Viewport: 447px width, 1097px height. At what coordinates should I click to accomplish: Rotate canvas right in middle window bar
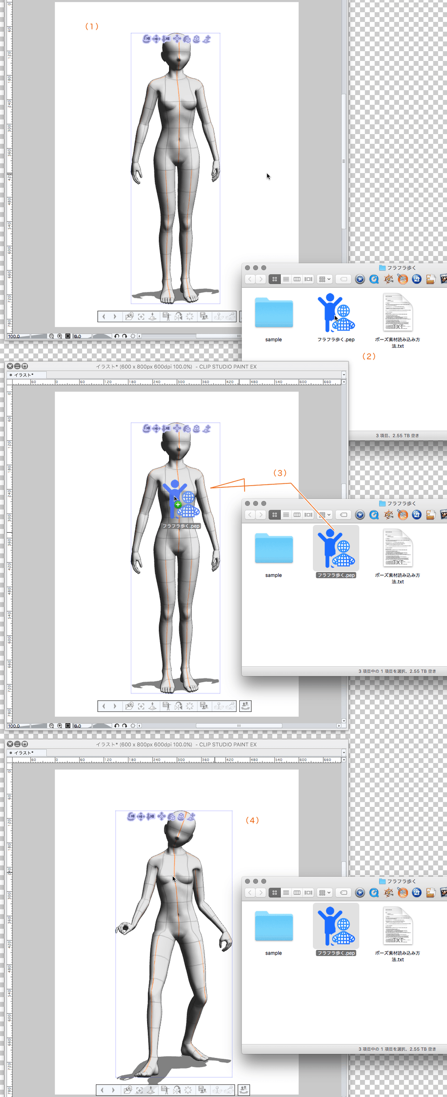[124, 725]
